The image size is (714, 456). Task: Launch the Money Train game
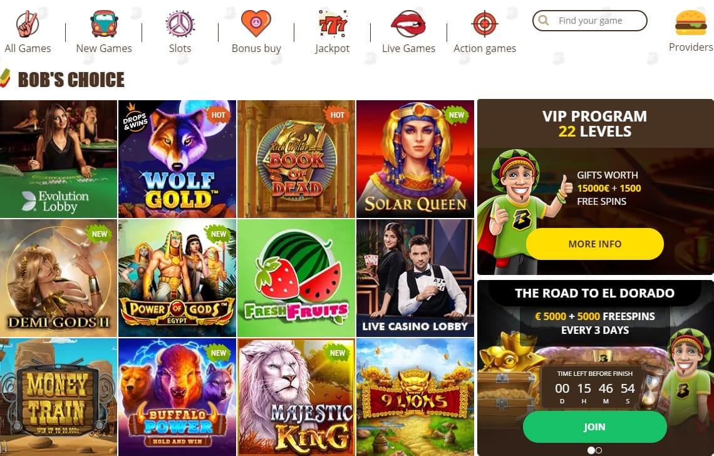coord(58,396)
